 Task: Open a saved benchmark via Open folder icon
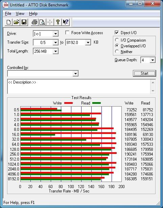[x=16, y=22]
